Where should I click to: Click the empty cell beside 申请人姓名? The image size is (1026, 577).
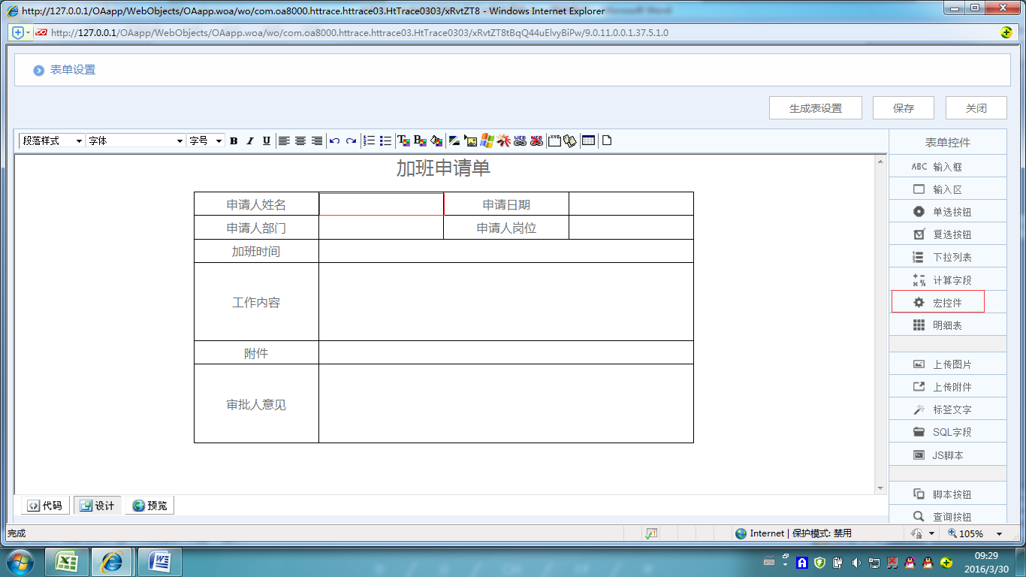click(x=381, y=204)
